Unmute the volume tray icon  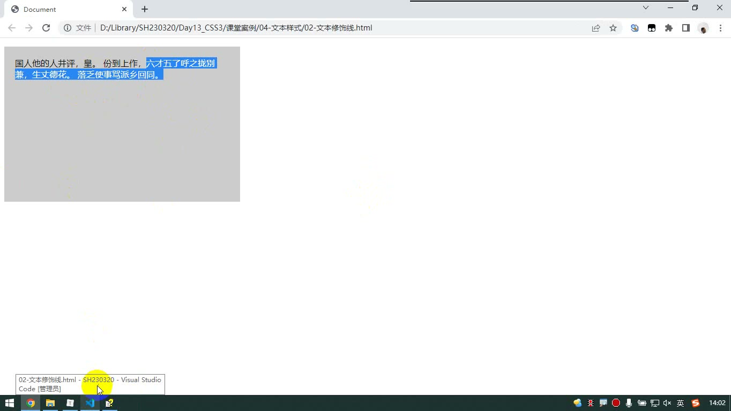click(667, 403)
